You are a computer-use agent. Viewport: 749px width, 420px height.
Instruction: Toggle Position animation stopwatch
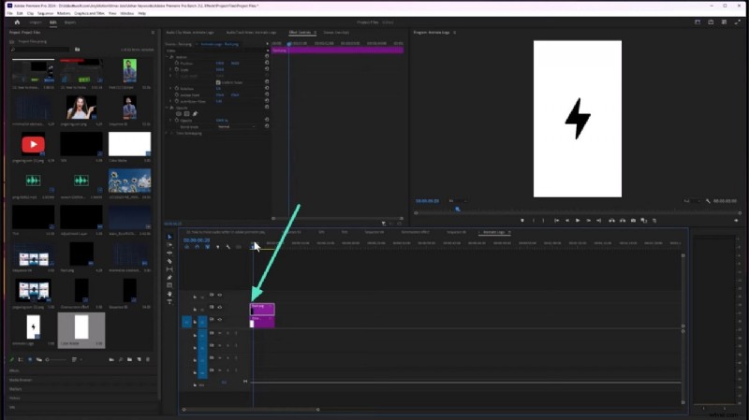[177, 63]
